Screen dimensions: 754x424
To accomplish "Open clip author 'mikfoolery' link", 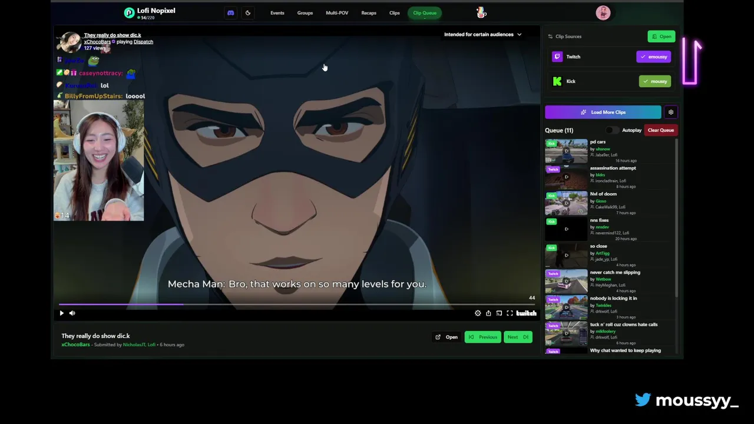I will point(605,331).
